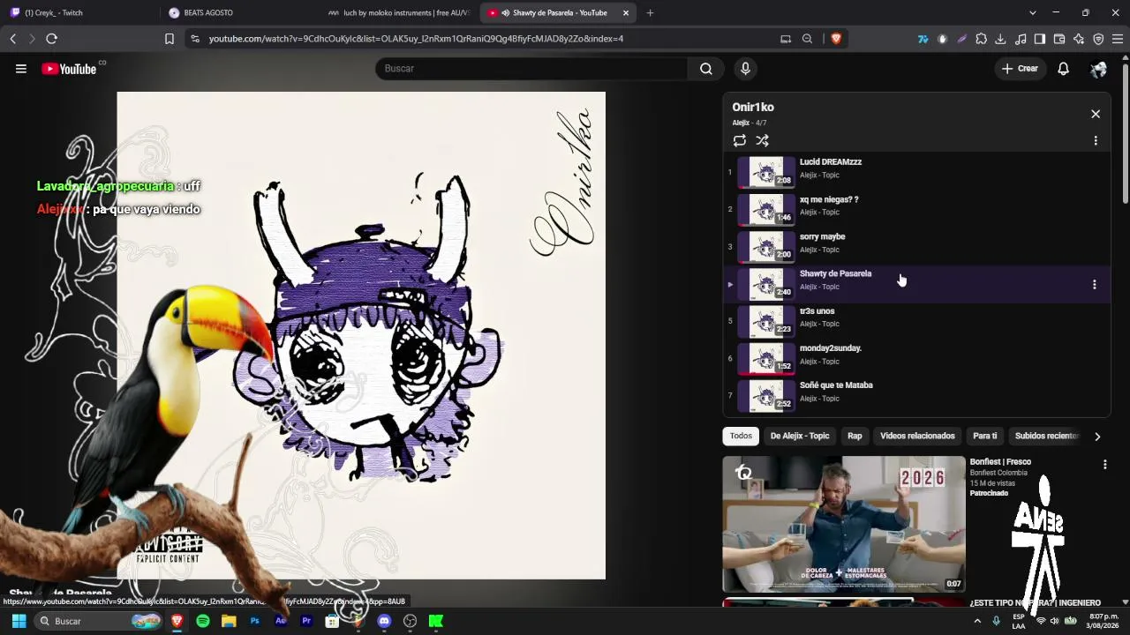Reload the page
Viewport: 1130px width, 635px height.
(51, 39)
